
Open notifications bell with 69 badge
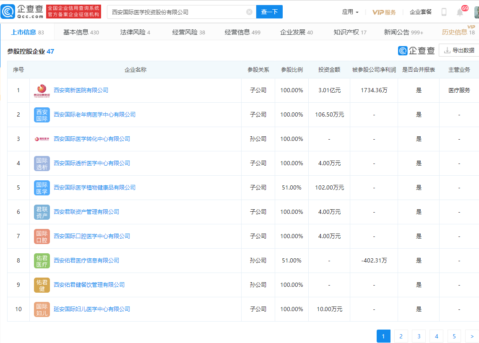click(x=460, y=12)
